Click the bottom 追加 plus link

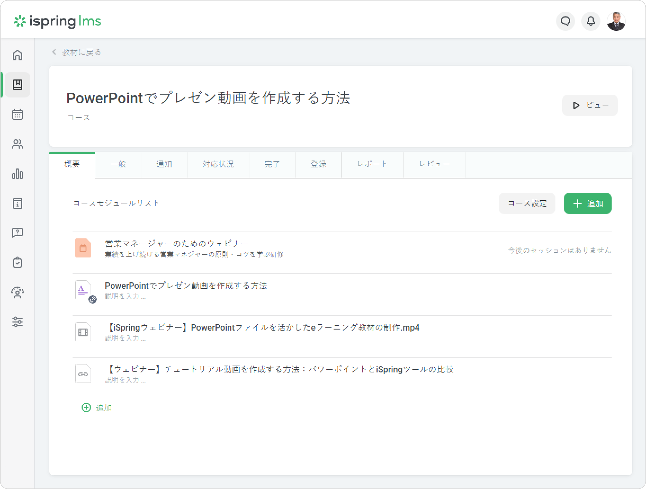point(97,408)
